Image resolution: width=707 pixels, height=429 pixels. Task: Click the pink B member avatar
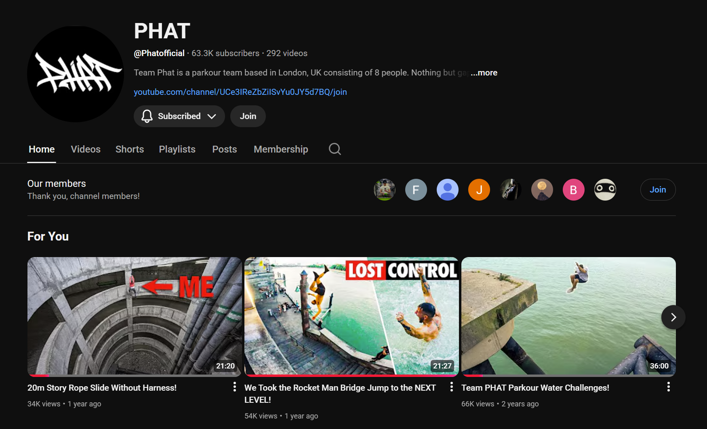point(574,190)
